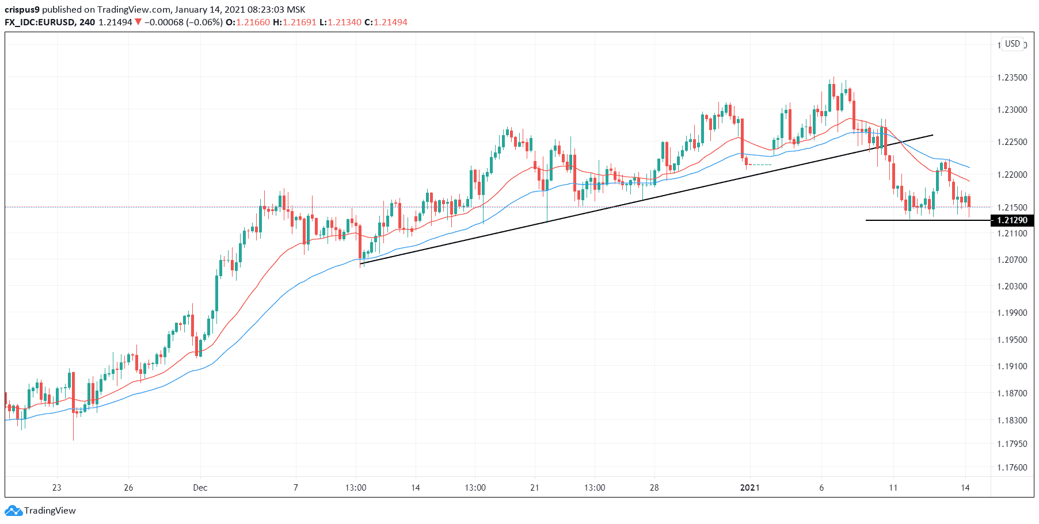Click the 2021 label on time axis
Screen dimensions: 1039x524
(x=749, y=488)
